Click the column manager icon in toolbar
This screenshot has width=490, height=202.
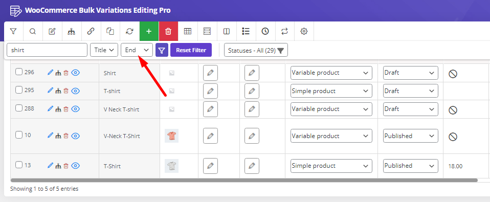click(227, 31)
